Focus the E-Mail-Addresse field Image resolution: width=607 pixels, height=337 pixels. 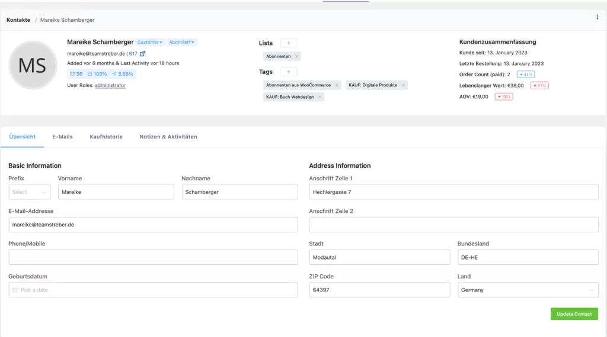154,225
